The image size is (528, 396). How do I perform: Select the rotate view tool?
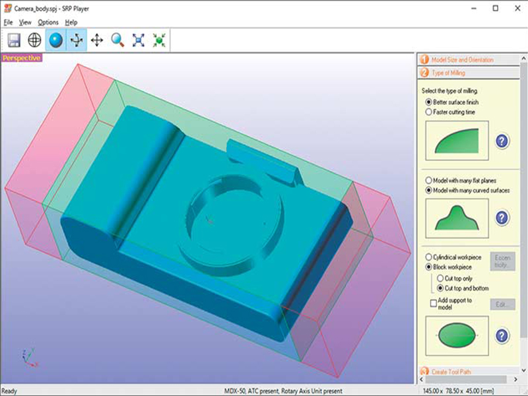pyautogui.click(x=76, y=40)
